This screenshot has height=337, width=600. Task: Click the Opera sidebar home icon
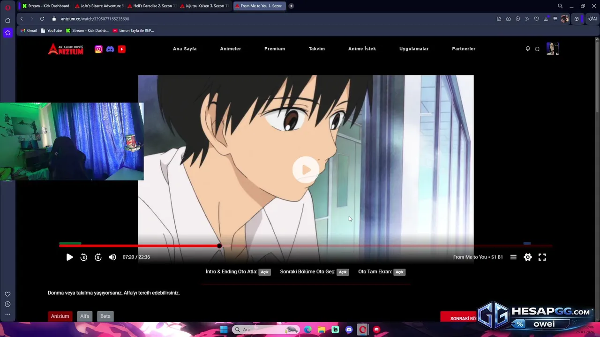(x=7, y=20)
